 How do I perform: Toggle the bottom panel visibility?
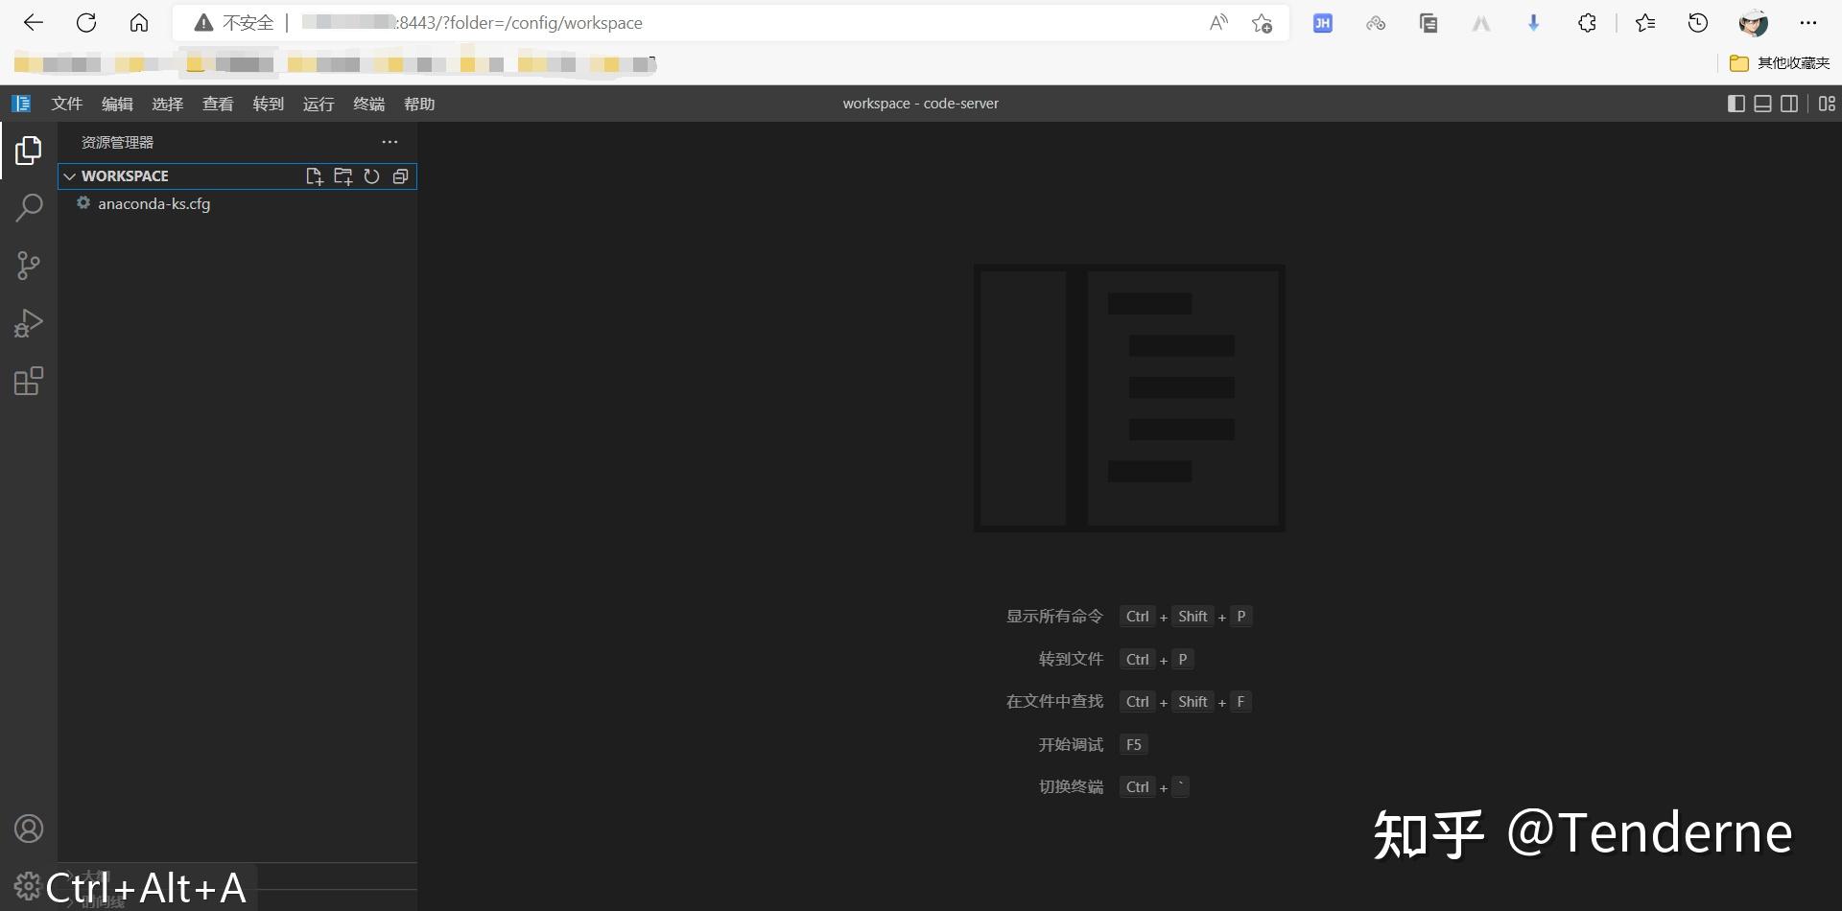click(x=1762, y=104)
